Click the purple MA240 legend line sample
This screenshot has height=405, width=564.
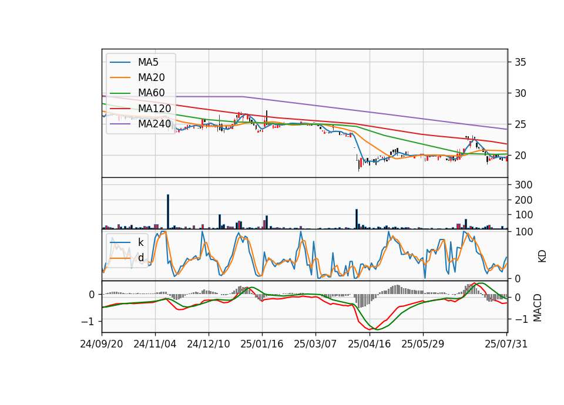point(120,124)
